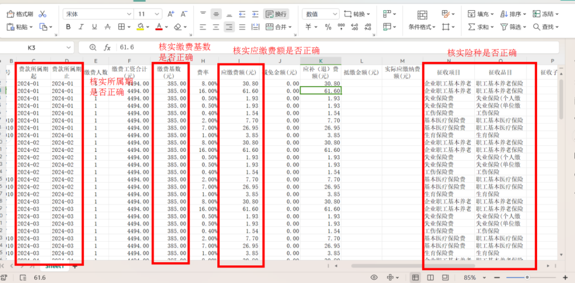
Task: Open the paste options dropdown arrow
Action: click(31, 27)
